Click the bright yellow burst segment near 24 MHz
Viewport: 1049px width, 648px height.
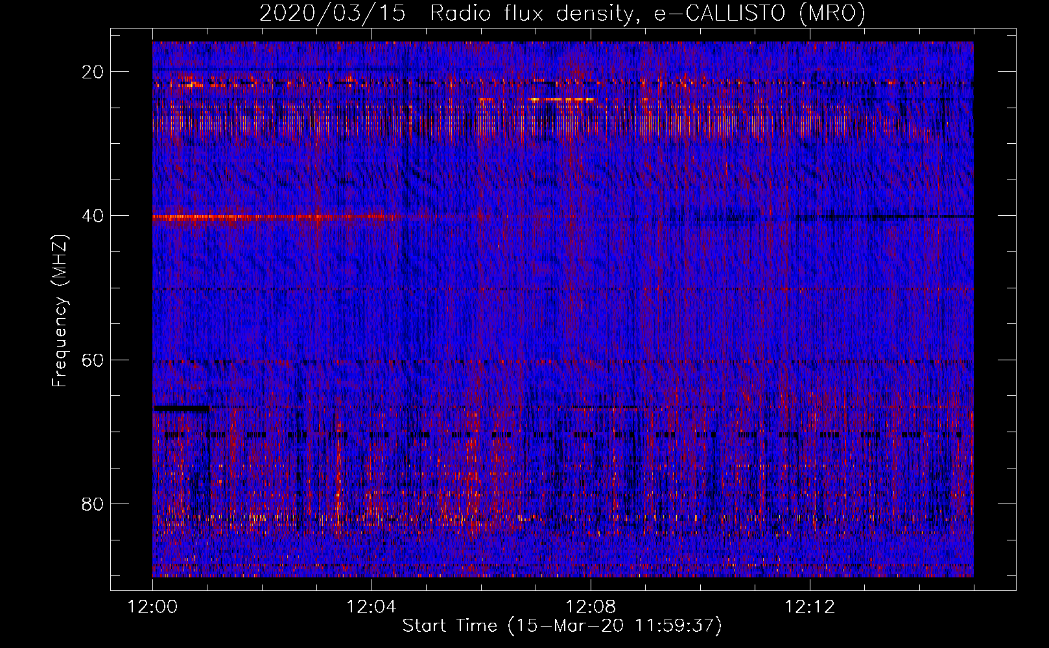coord(561,99)
